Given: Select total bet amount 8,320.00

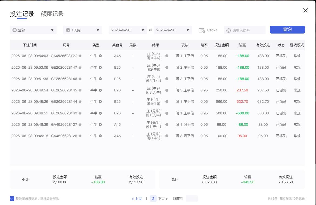Looking at the screenshot, I should pos(210,182).
